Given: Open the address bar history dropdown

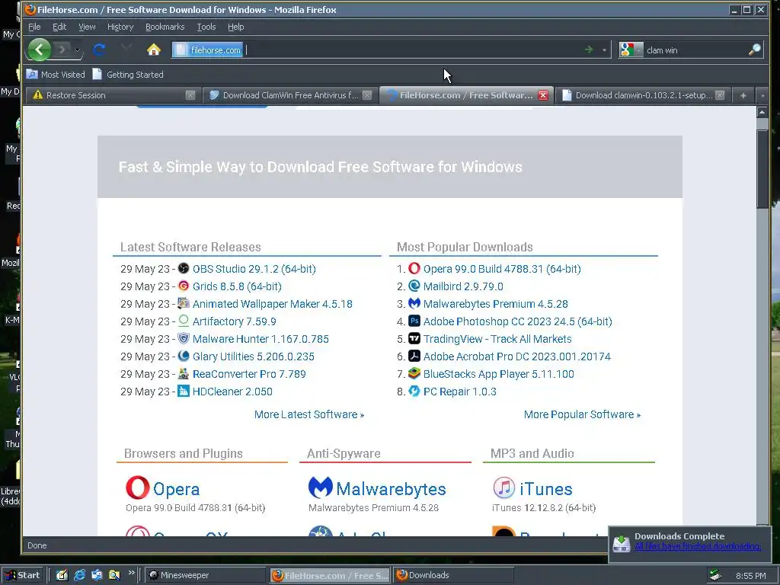Looking at the screenshot, I should pos(604,50).
